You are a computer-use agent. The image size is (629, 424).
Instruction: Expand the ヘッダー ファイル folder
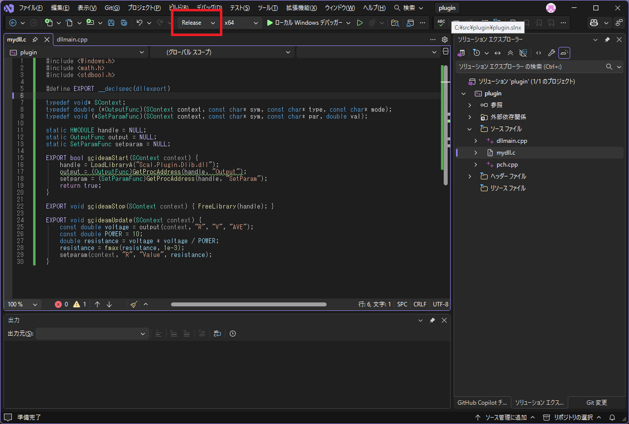470,176
